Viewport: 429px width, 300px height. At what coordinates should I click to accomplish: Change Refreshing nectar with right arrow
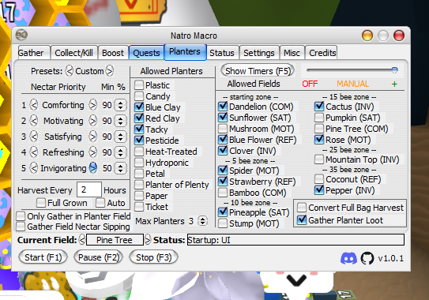[x=93, y=152]
